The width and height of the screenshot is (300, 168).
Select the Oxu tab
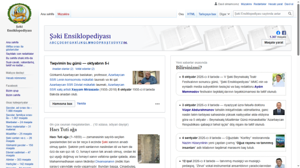pos(181,14)
